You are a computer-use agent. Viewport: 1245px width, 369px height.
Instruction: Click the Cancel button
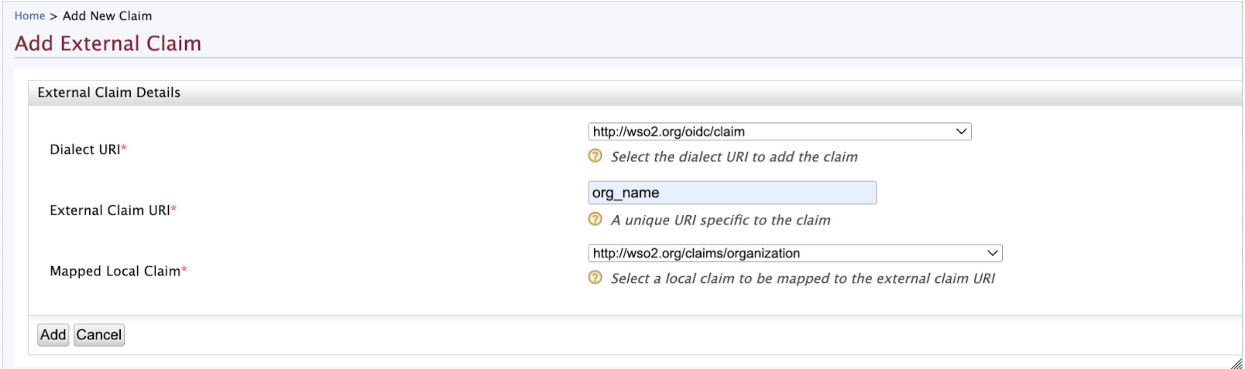click(99, 335)
